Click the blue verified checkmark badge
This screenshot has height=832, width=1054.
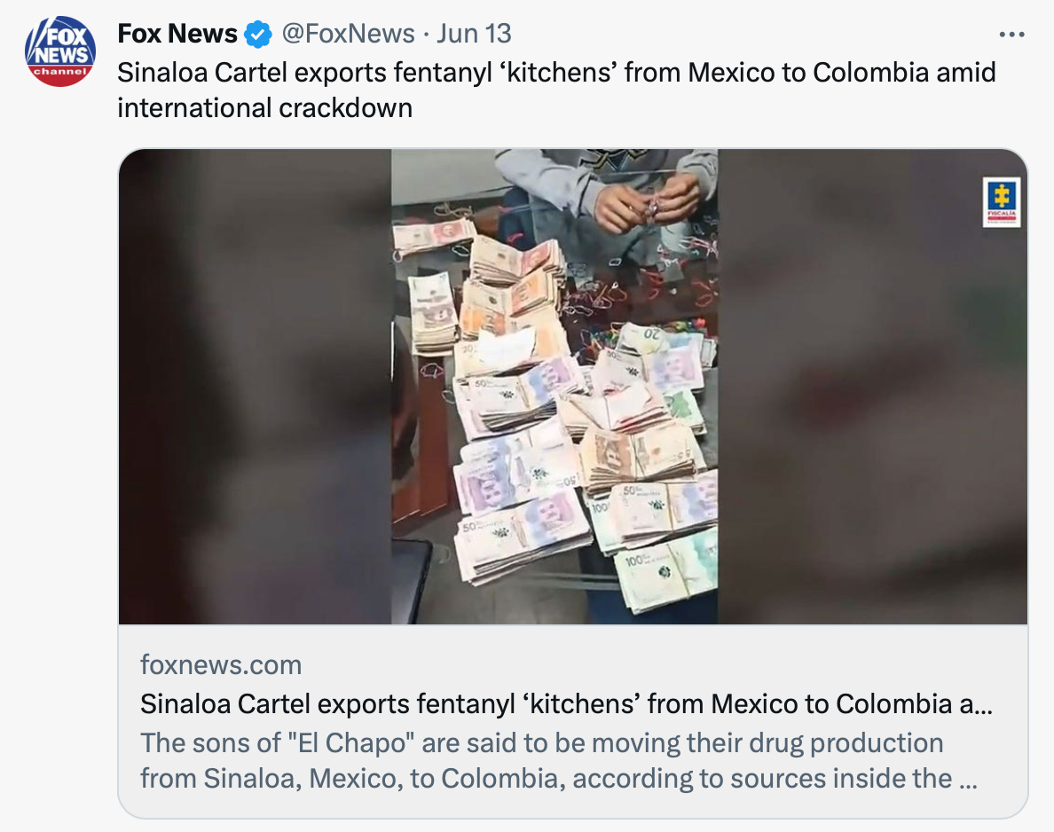tap(258, 35)
